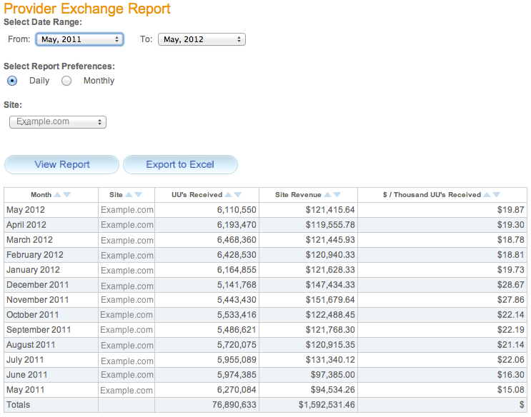Sort UU's Received ascending arrow

(229, 195)
